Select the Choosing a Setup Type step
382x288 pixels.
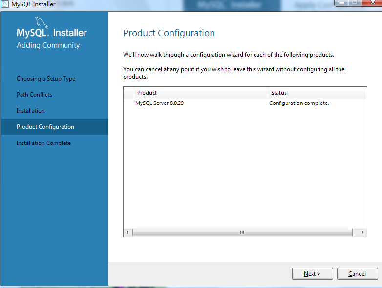[x=46, y=79]
